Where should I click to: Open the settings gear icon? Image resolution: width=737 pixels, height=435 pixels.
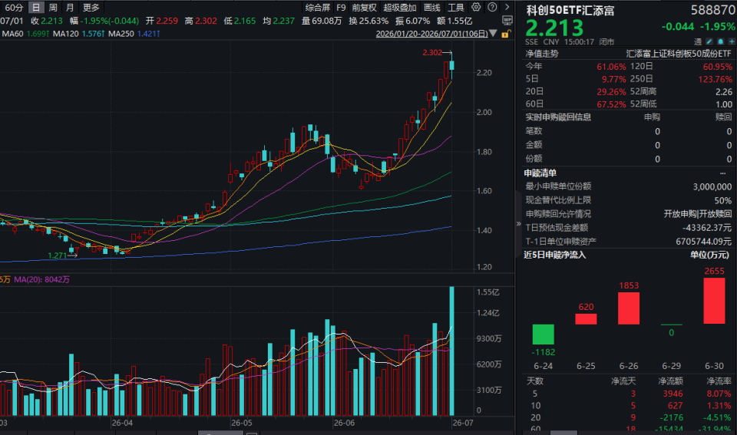click(476, 7)
